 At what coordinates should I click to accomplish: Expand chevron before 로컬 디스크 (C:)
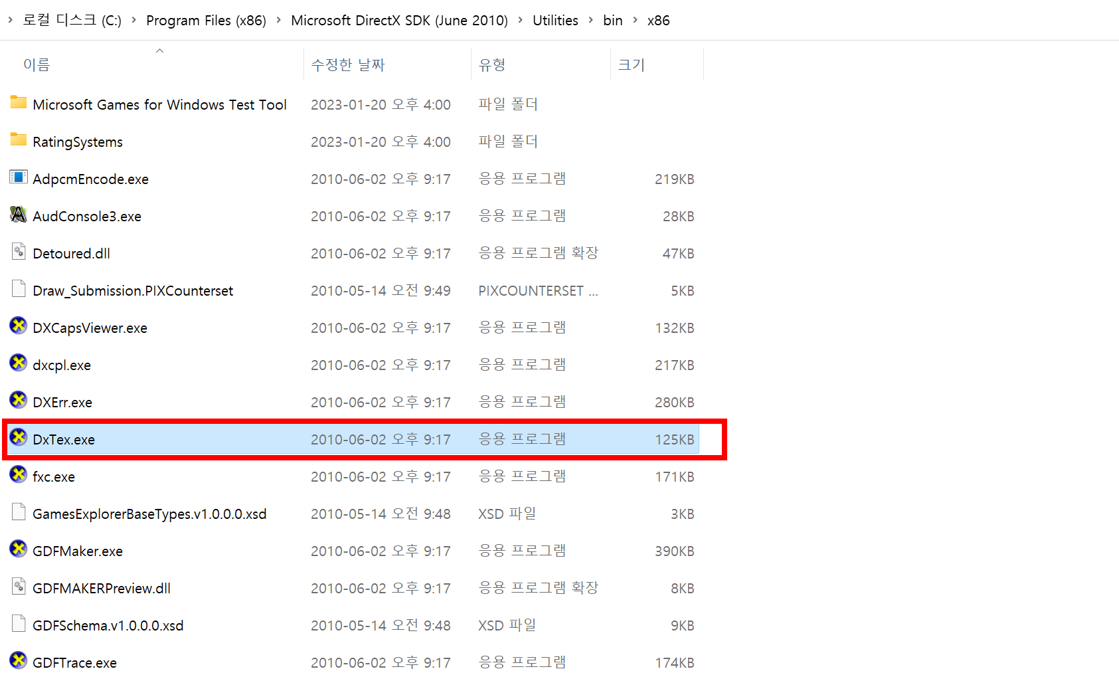(11, 20)
